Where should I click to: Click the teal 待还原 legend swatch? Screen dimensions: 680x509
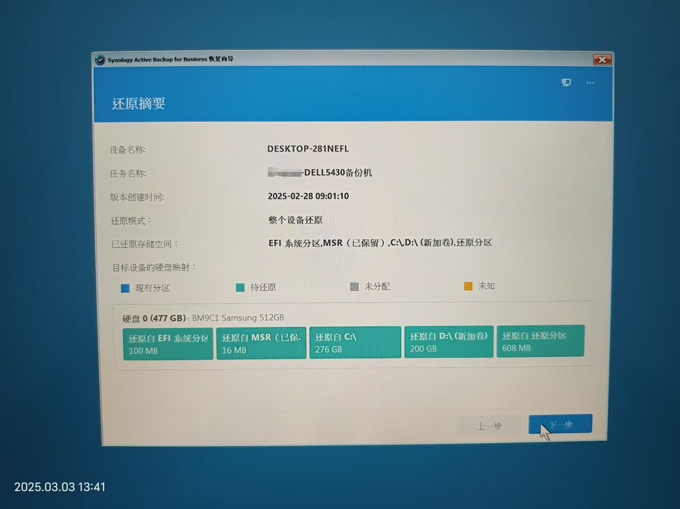(240, 287)
